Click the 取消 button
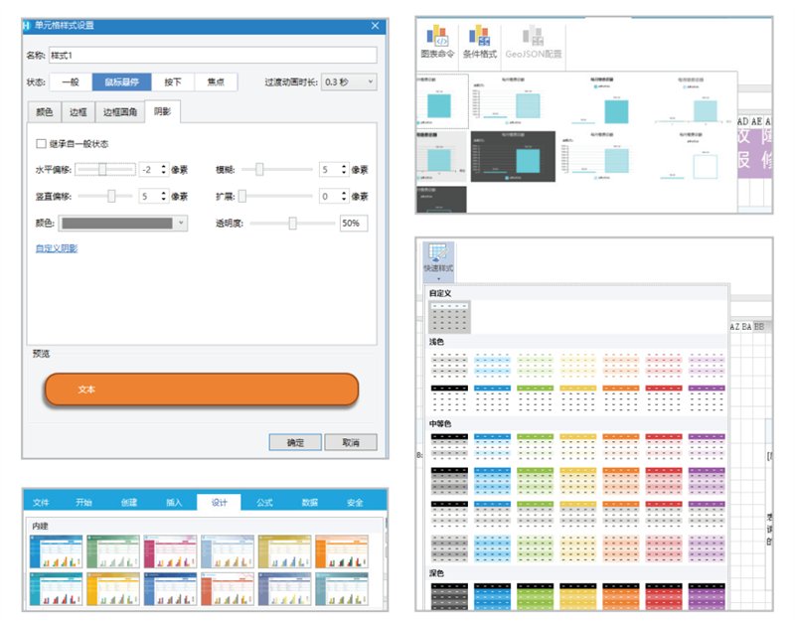 (x=351, y=442)
